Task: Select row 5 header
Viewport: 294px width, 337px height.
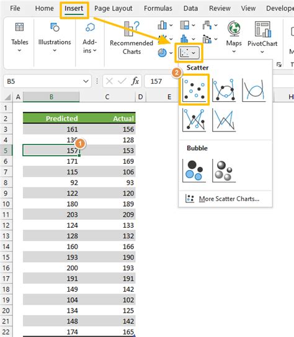Action: click(6, 150)
